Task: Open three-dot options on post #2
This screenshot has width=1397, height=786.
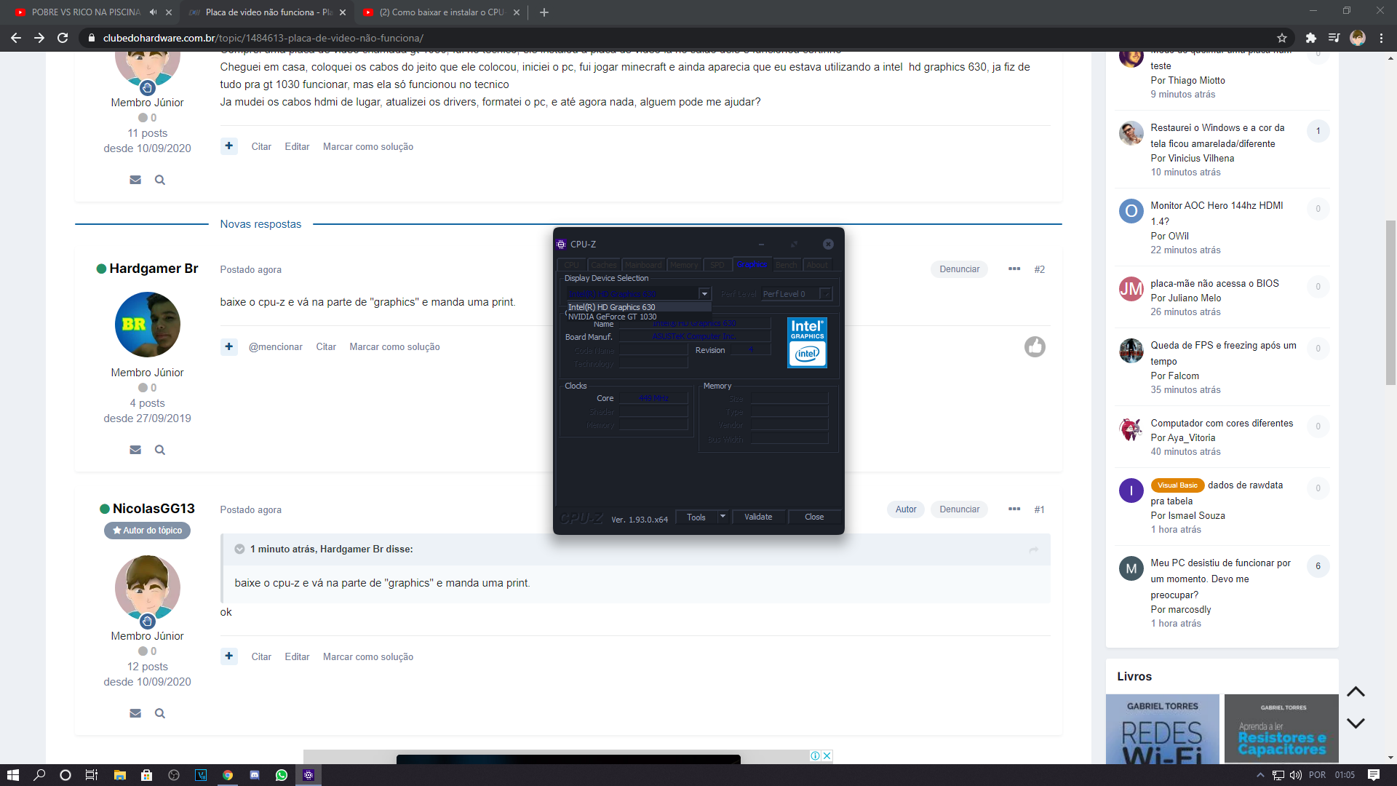Action: (x=1014, y=269)
